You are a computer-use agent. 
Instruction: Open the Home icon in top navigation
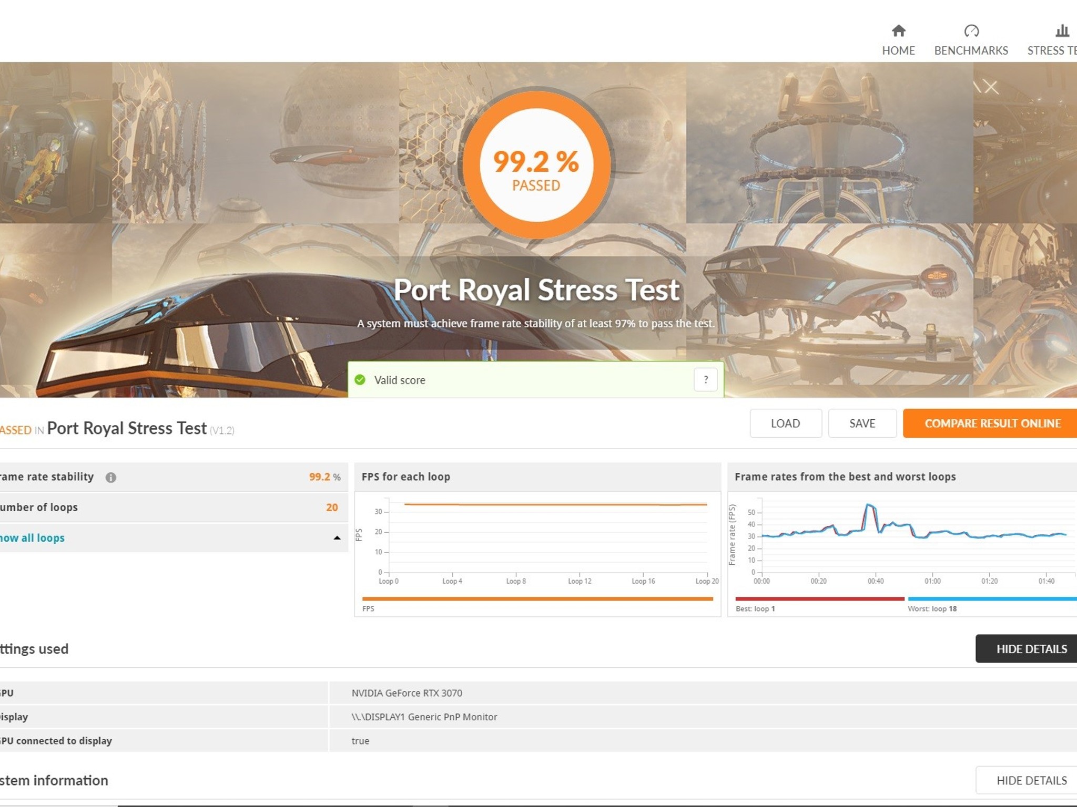click(x=898, y=31)
